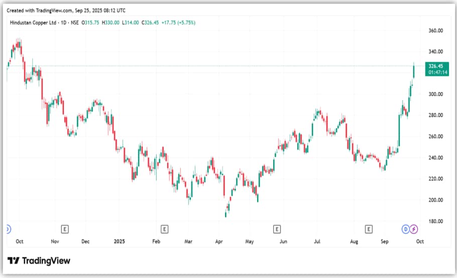This screenshot has height=278, width=457.
Task: Select the earnings E marker before June
Action: pyautogui.click(x=276, y=229)
